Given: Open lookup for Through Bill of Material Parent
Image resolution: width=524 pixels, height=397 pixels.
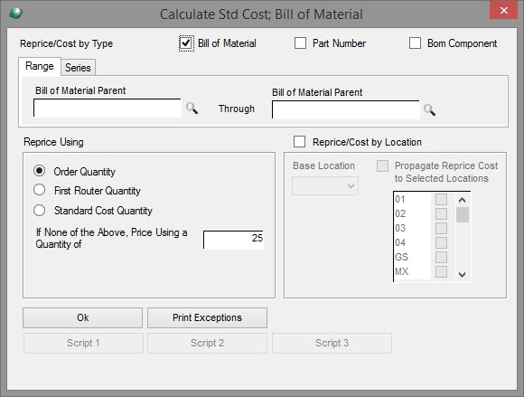Looking at the screenshot, I should click(x=429, y=109).
